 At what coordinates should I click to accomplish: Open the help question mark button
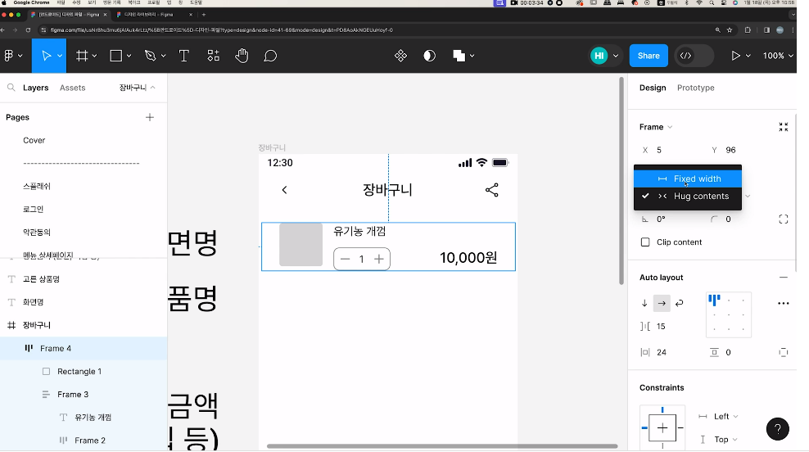778,429
